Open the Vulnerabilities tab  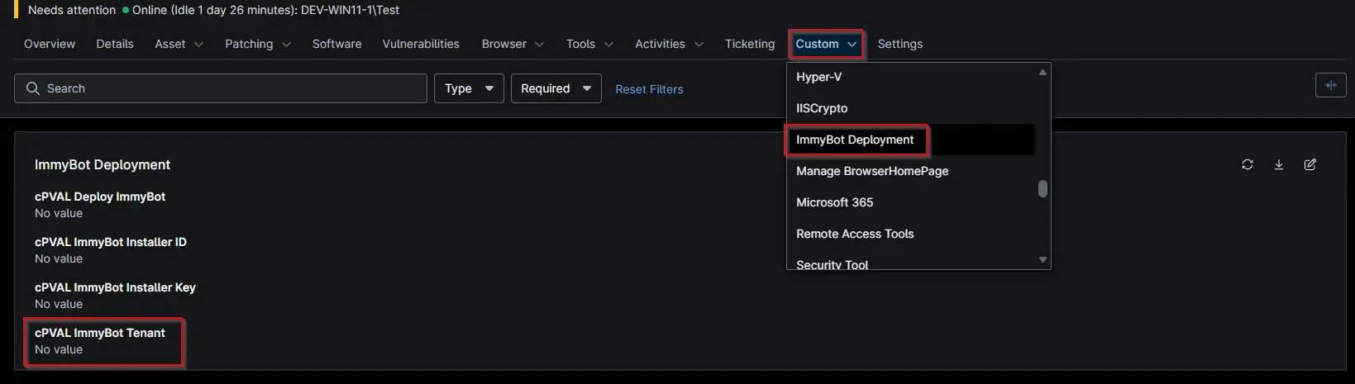coord(421,44)
